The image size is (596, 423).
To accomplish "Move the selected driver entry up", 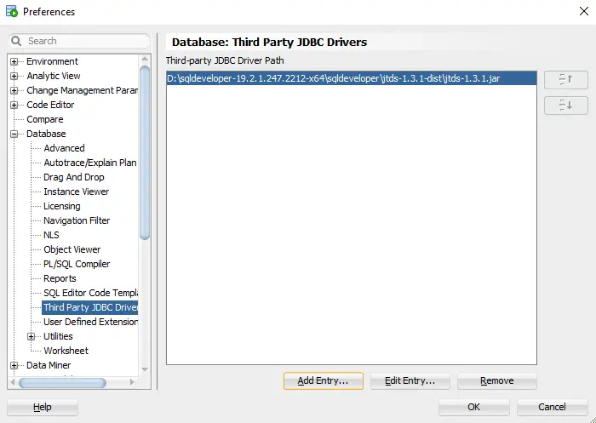I will pos(566,80).
